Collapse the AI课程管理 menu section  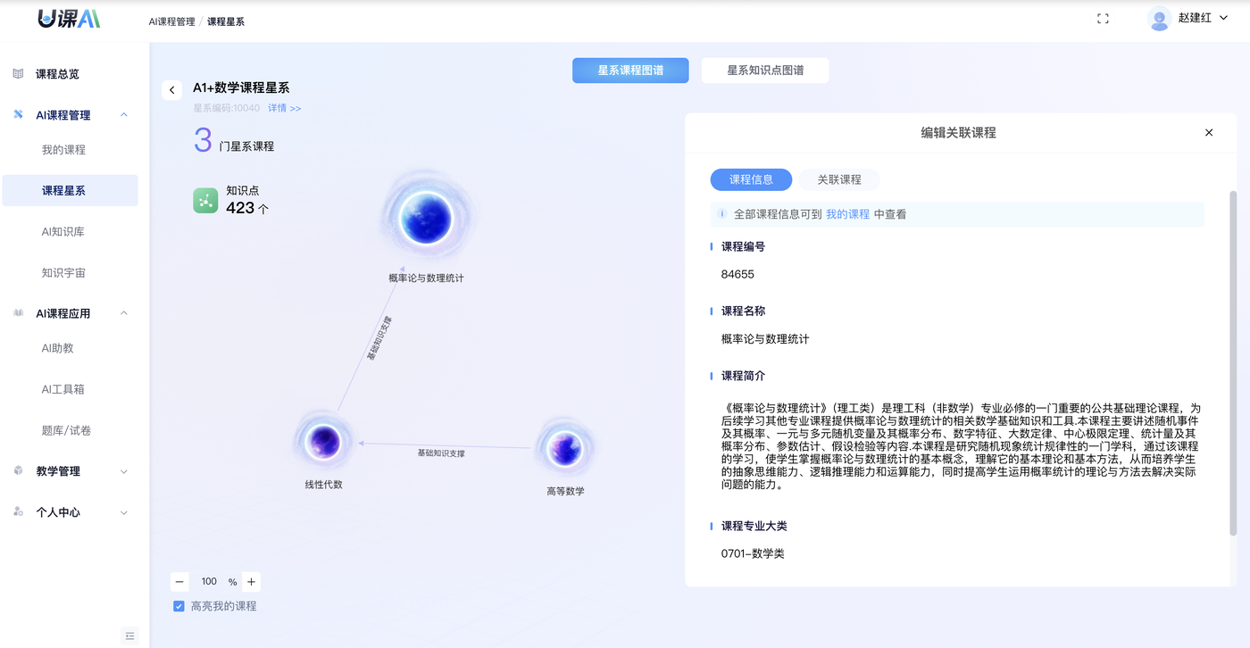point(124,115)
